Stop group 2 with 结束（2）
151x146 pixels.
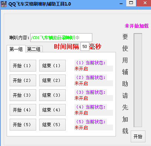tap(52, 80)
